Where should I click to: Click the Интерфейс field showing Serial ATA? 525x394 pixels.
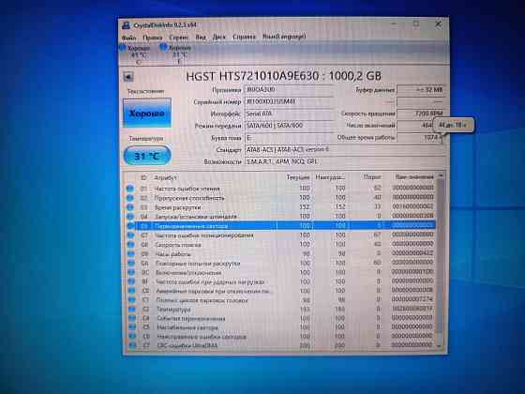(290, 114)
